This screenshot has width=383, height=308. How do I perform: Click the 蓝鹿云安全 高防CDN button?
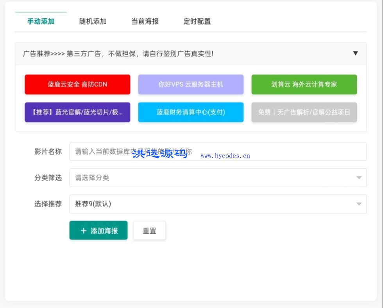[77, 84]
